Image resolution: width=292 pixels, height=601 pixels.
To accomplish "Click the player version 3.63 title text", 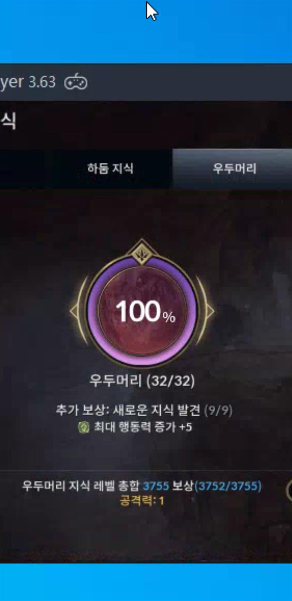I will [28, 82].
